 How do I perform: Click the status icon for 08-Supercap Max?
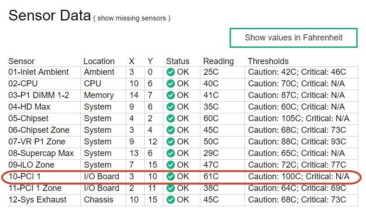click(170, 154)
